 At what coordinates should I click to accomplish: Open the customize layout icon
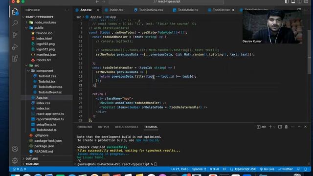[x=306, y=1]
